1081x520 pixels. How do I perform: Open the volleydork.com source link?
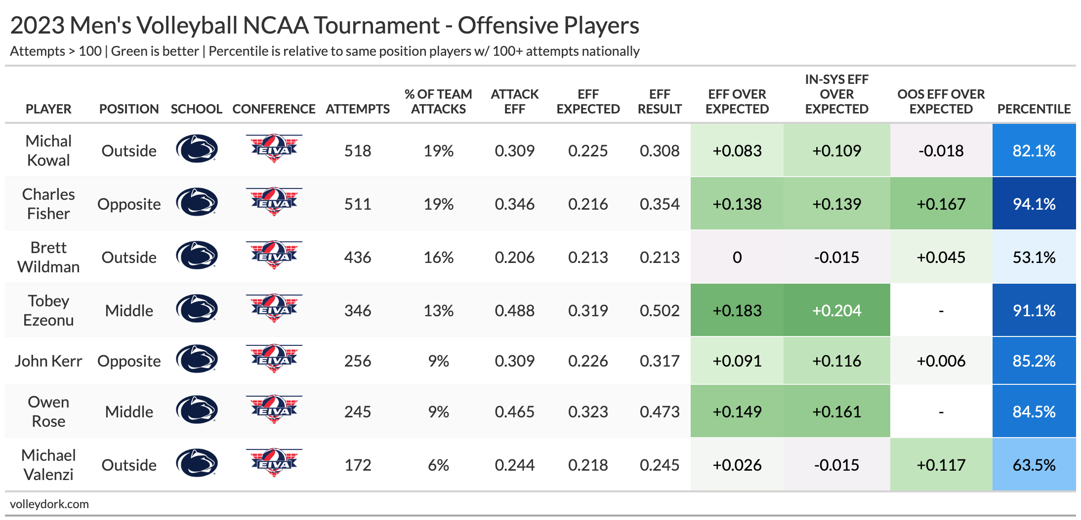tap(49, 504)
